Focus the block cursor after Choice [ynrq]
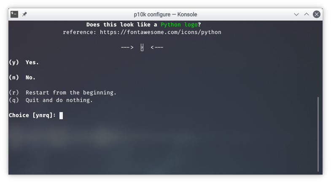Viewport: 331px width, 183px height. point(61,115)
